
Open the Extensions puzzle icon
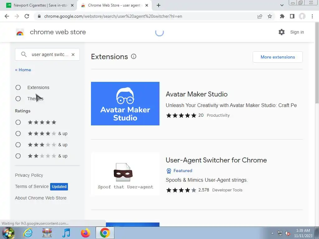click(282, 16)
